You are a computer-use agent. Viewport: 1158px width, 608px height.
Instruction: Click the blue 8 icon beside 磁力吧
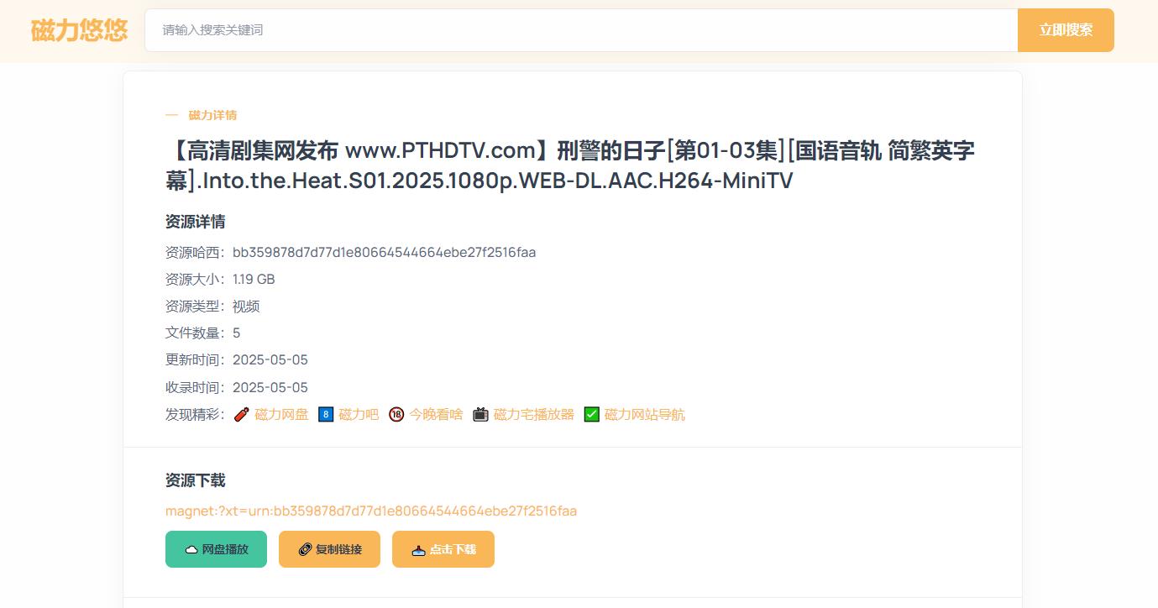pyautogui.click(x=326, y=415)
